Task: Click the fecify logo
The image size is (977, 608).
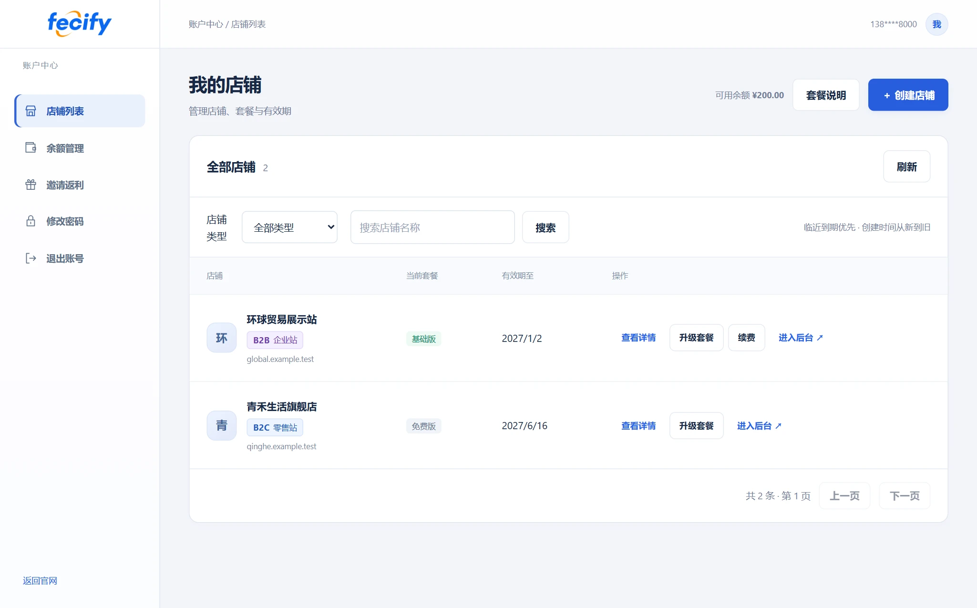Action: pyautogui.click(x=79, y=23)
